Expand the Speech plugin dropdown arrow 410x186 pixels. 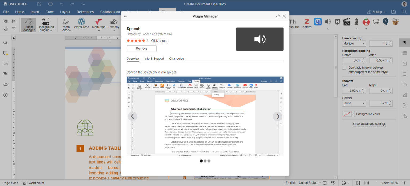[x=328, y=29]
